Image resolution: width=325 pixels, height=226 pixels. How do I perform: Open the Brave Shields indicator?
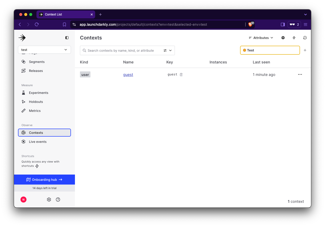(251, 24)
